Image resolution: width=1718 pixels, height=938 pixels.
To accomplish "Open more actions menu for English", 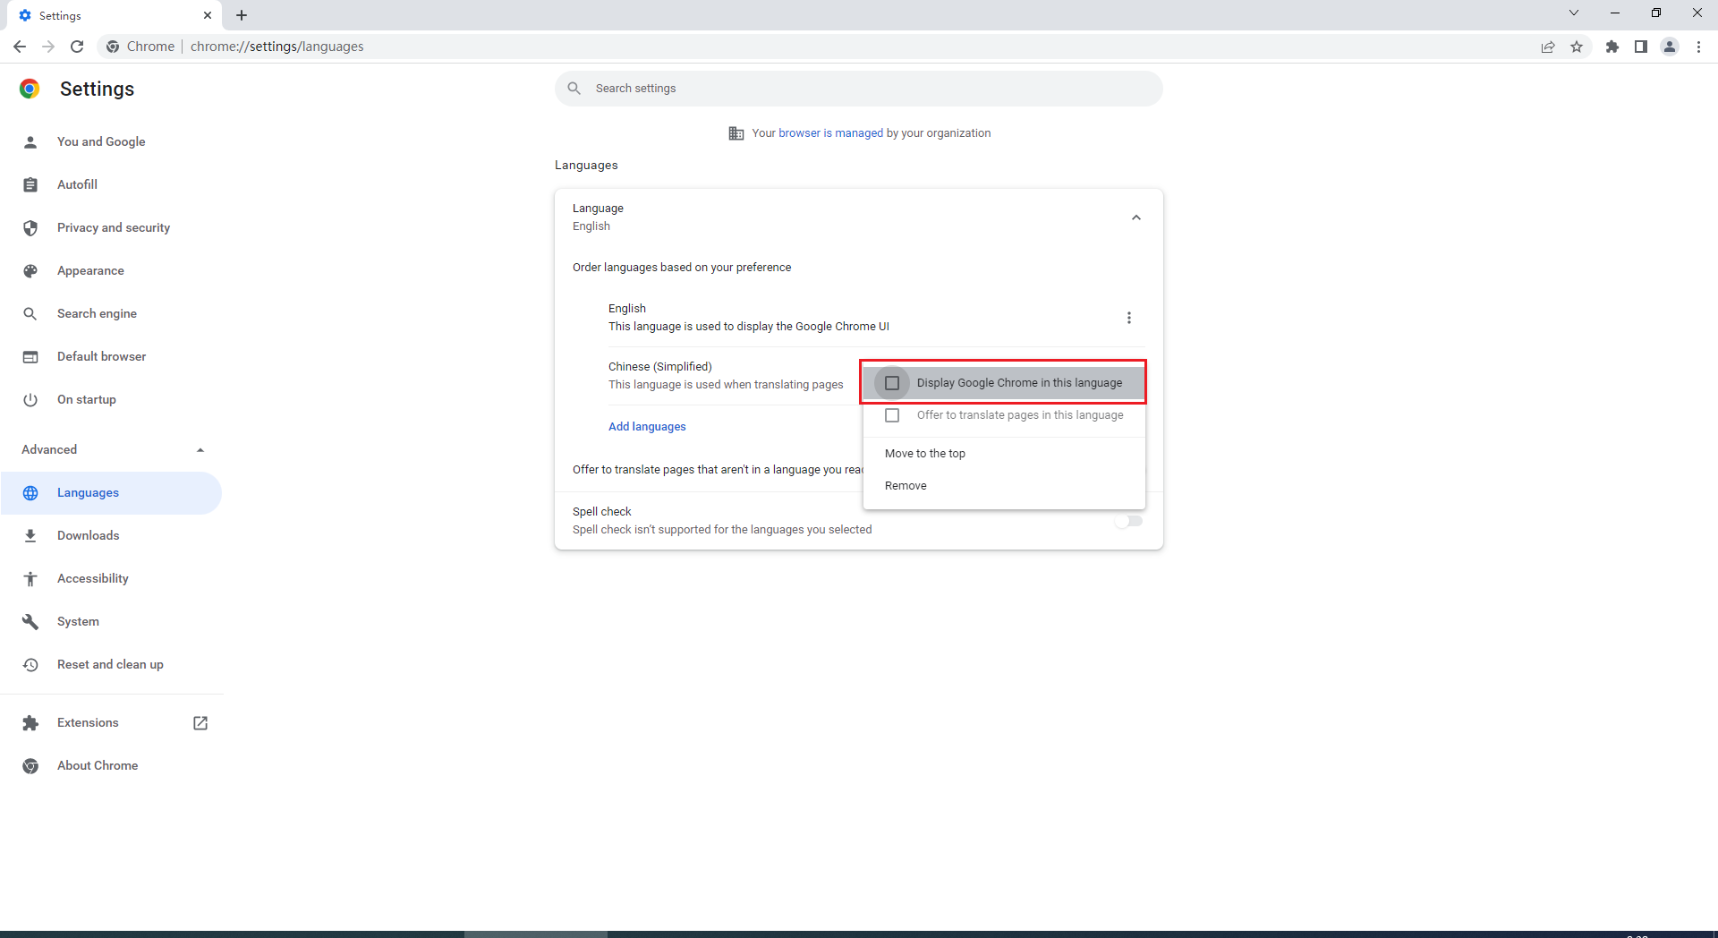I will 1128,318.
